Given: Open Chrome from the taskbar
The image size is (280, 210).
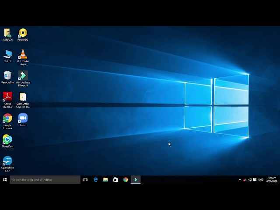Looking at the screenshot, I should click(126, 180).
